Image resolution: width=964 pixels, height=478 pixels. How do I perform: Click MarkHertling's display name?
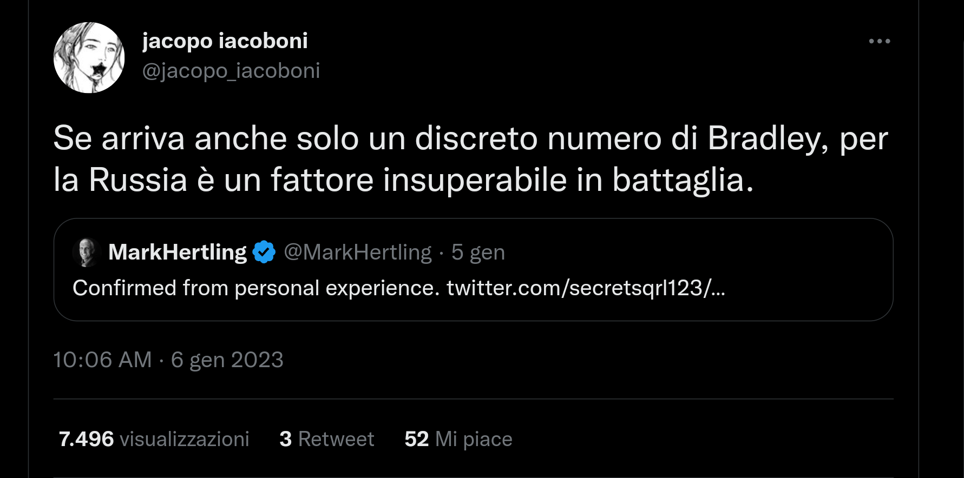[x=179, y=251]
